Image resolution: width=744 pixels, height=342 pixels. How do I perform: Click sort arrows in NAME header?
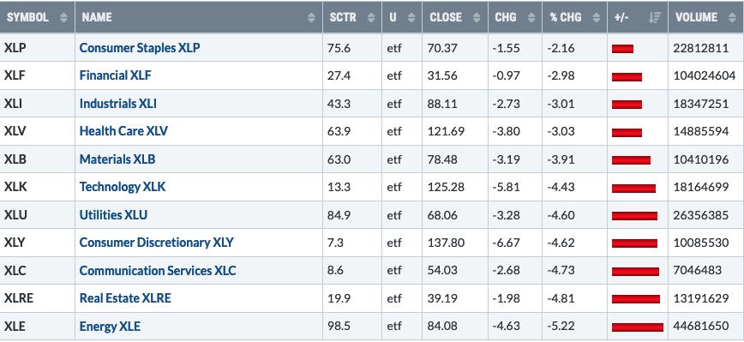coord(311,17)
